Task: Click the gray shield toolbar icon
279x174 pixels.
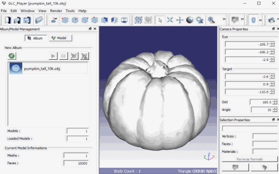Action: tap(235, 20)
